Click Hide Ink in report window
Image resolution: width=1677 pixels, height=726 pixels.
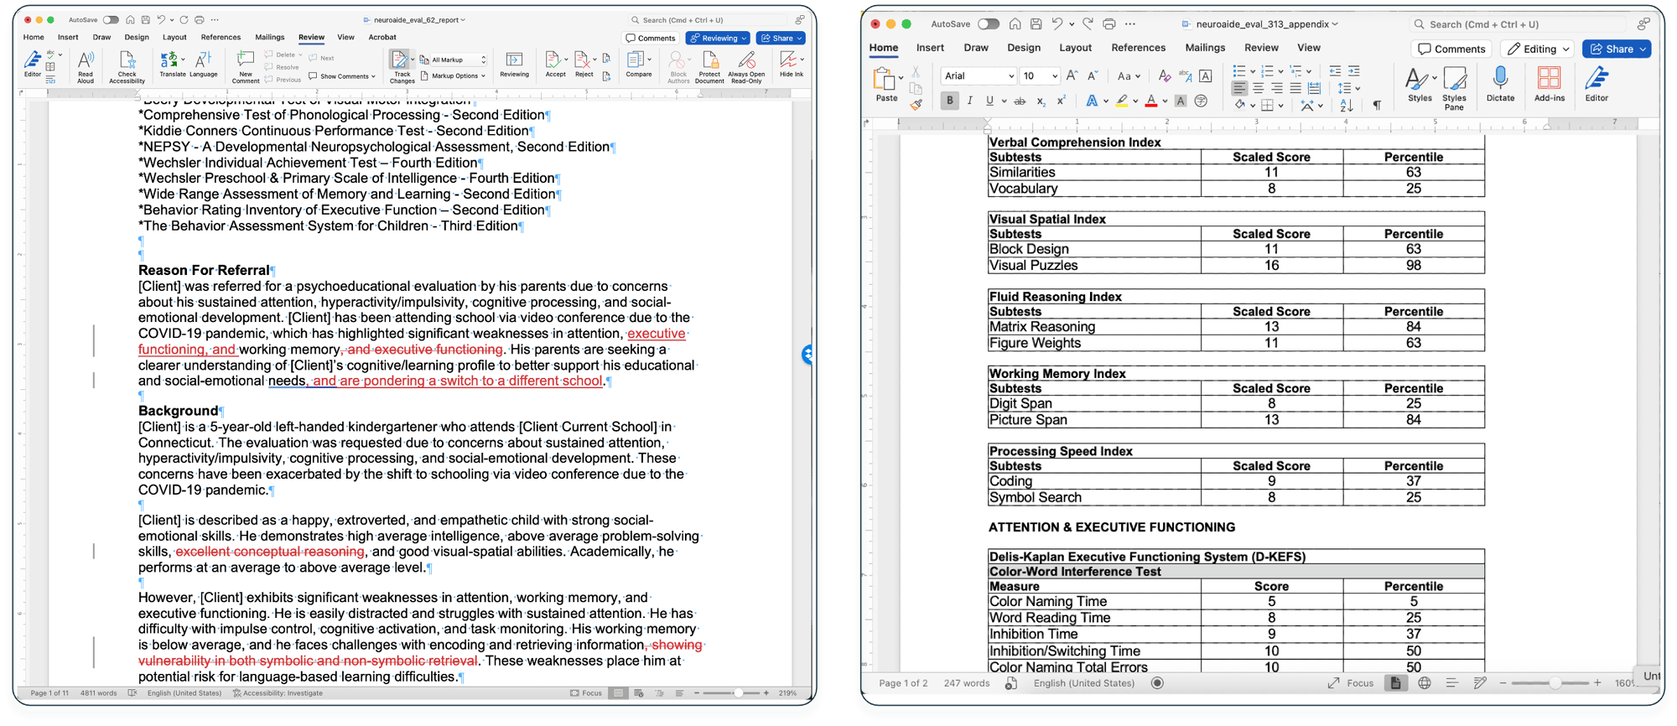point(791,65)
